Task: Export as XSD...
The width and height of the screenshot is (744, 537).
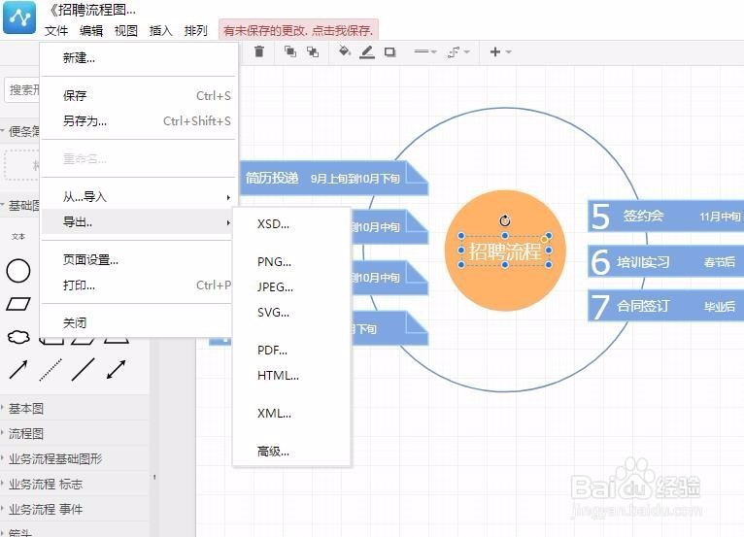Action: coord(291,224)
